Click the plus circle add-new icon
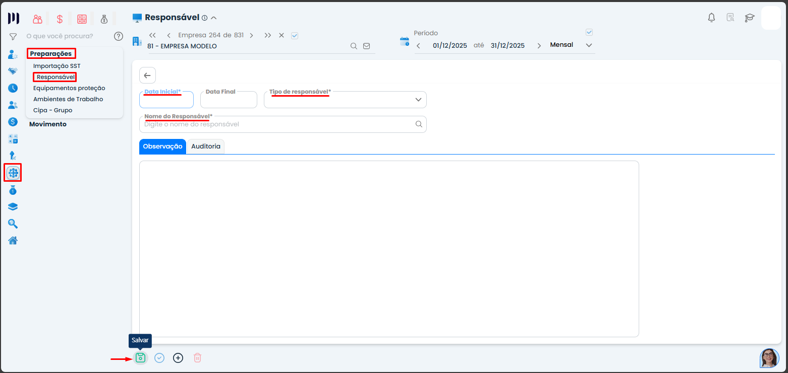Screen dimensions: 788x373 pos(178,358)
